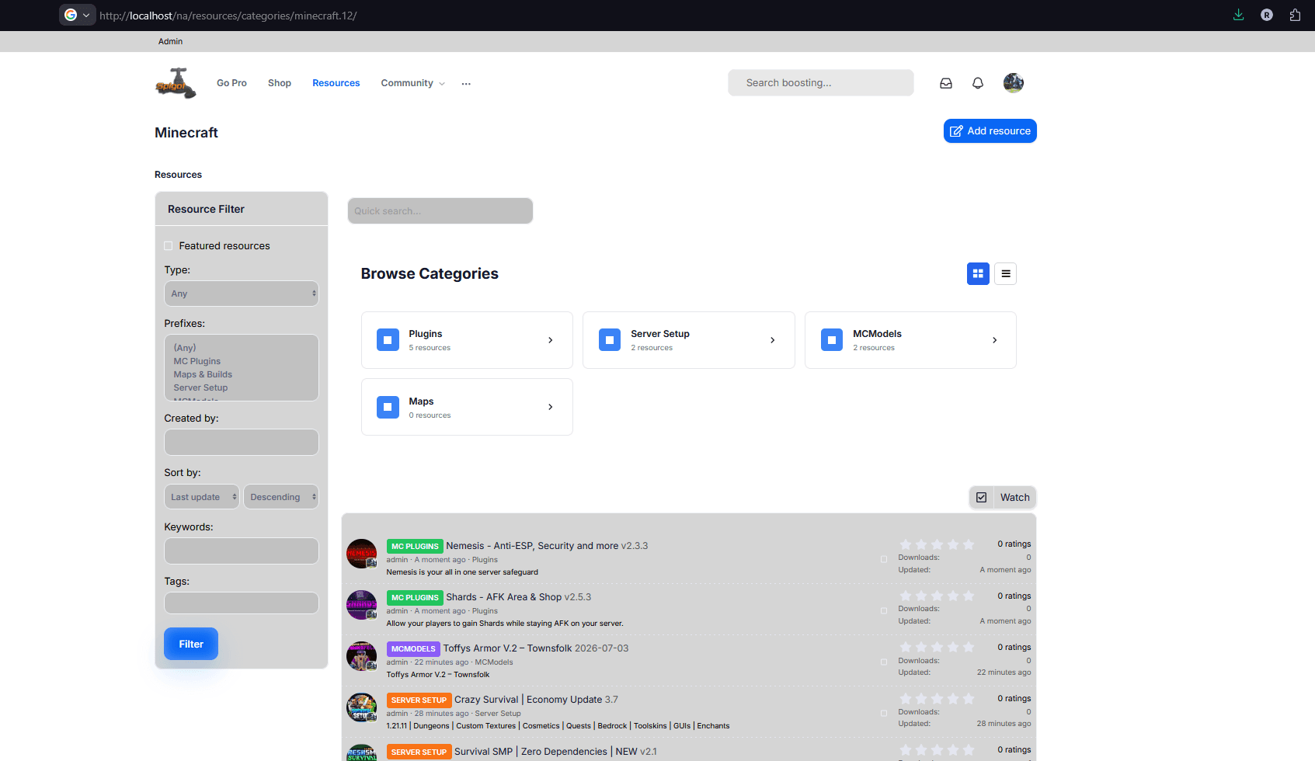Select the checkbox for Nemesis resource row
Image resolution: width=1315 pixels, height=761 pixels.
point(884,559)
